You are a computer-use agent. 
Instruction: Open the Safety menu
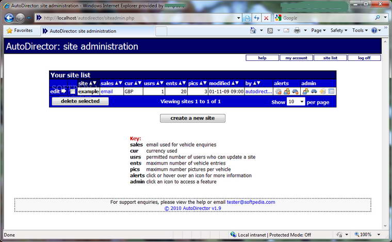(x=339, y=30)
